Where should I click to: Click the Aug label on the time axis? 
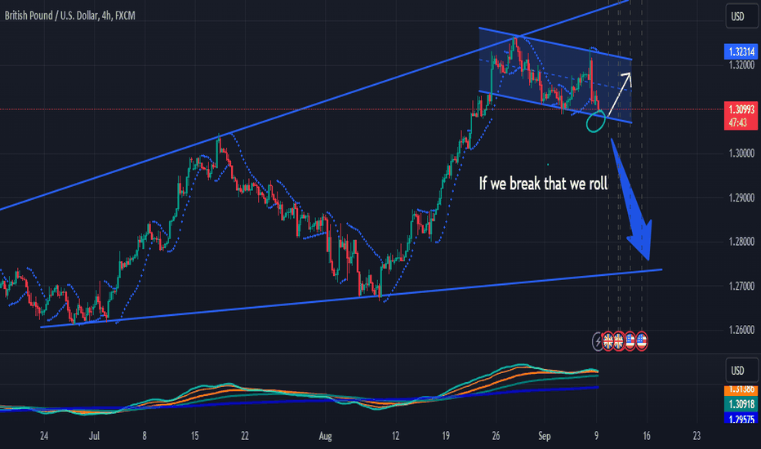[x=325, y=436]
